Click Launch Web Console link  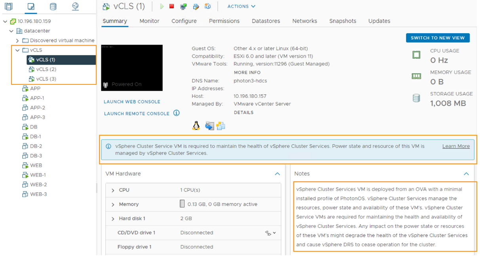click(132, 102)
